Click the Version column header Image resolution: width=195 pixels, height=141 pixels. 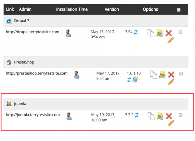pyautogui.click(x=112, y=9)
